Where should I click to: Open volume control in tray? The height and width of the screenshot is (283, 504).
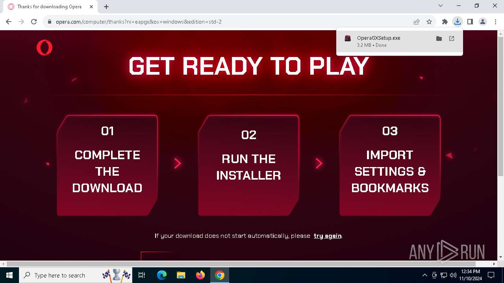tap(453, 275)
